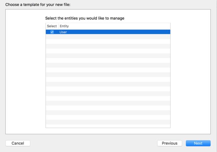Screen dimensions: 217x152
Task: Cancel the new file dialog
Action: (18, 143)
